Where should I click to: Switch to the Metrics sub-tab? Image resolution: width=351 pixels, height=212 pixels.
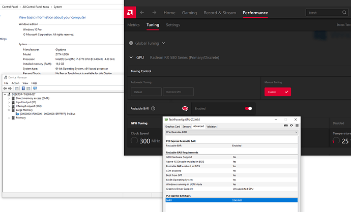pos(133,25)
